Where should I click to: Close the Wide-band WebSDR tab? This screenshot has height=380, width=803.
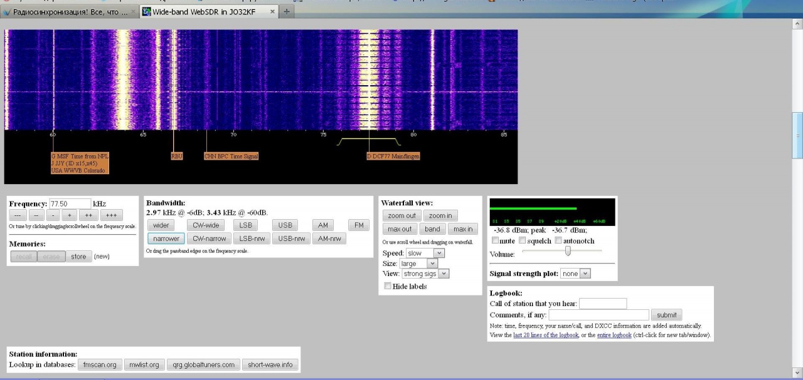coord(272,12)
